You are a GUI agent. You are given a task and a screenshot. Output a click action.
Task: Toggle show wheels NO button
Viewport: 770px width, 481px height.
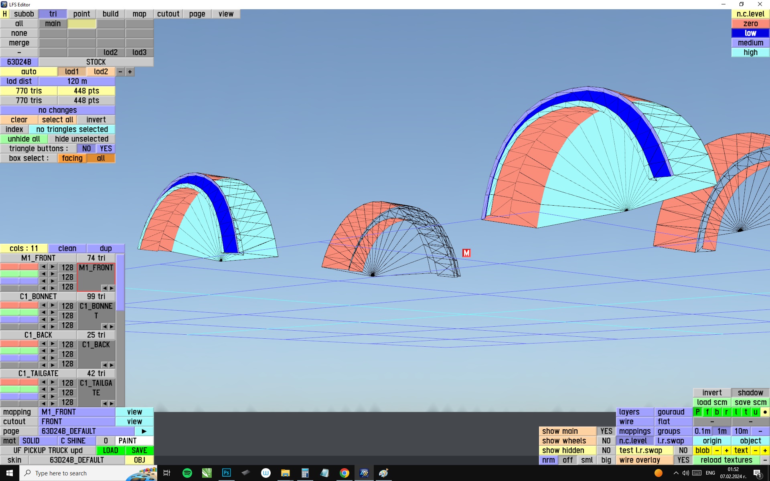point(606,441)
